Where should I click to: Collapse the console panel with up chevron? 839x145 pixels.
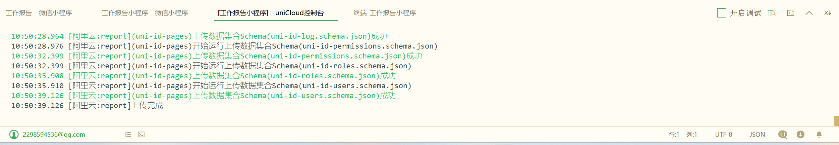click(809, 13)
